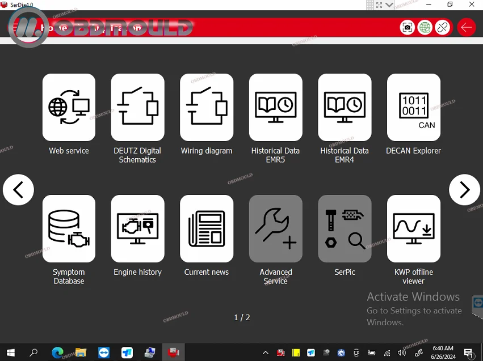Screen dimensions: 483x361
Task: Open KWP offline viewer
Action: (413, 229)
